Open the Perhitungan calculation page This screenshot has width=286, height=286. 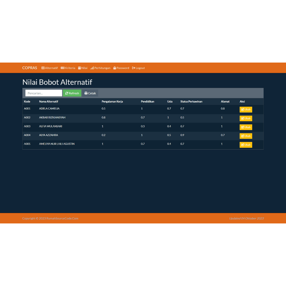coord(100,68)
